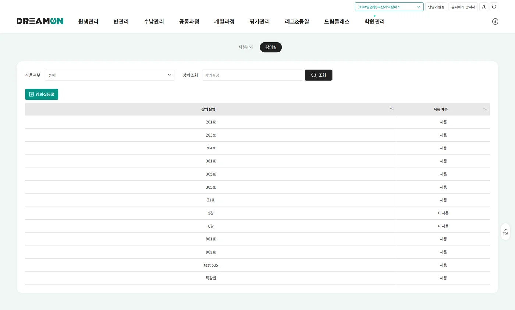Select the 301호 row
Viewport: 515px width, 310px height.
pos(257,161)
